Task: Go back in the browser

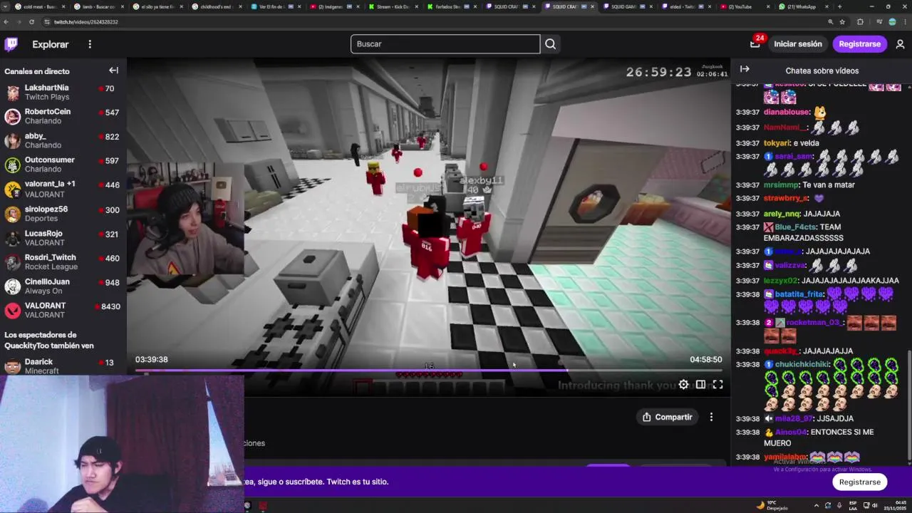Action: (x=6, y=22)
